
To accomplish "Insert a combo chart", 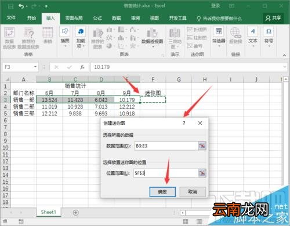I will click(x=134, y=38).
